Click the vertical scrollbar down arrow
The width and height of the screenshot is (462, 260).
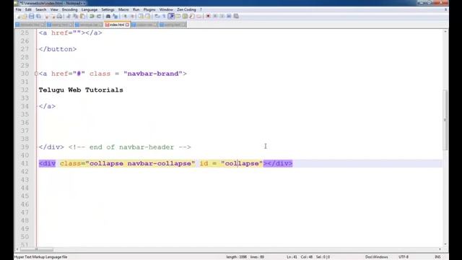[445, 244]
